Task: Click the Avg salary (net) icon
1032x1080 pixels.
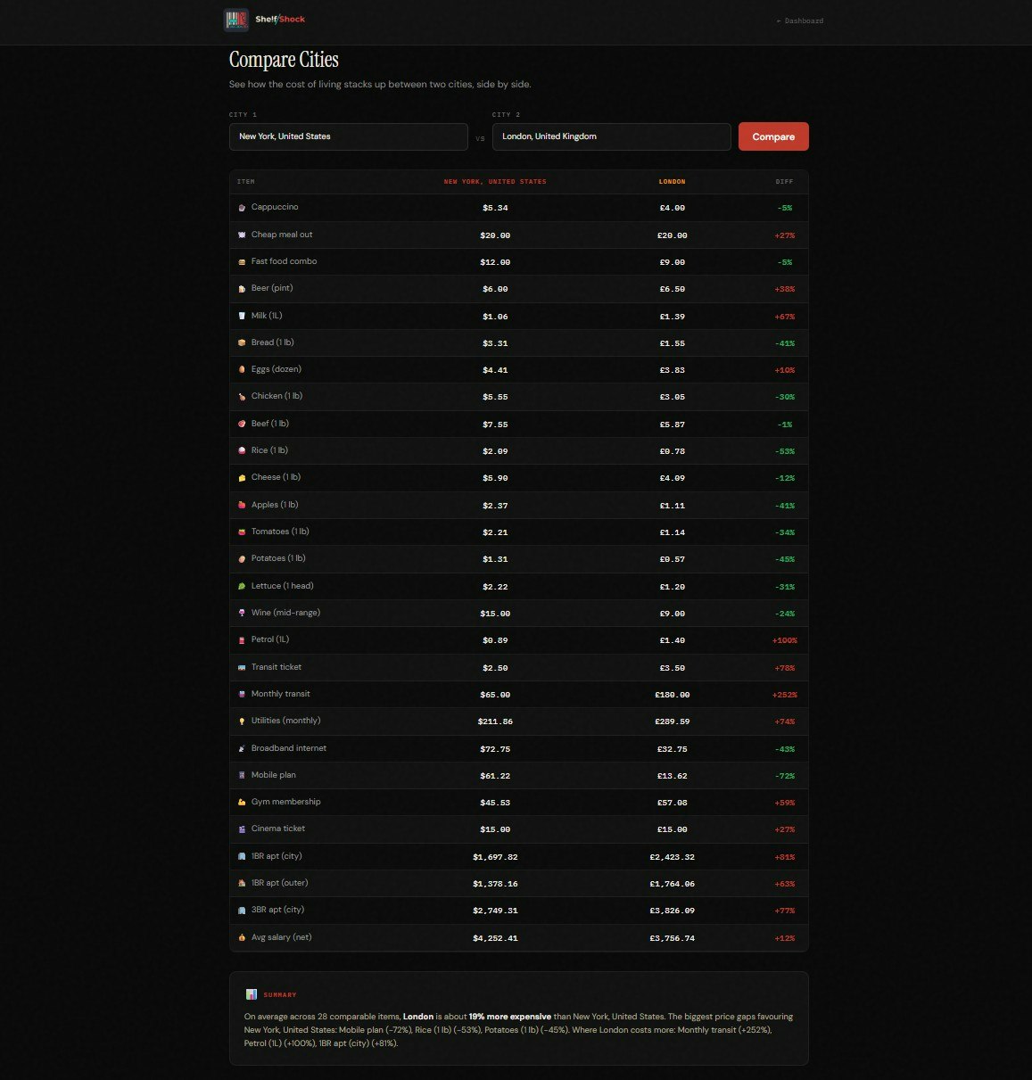Action: [x=242, y=937]
